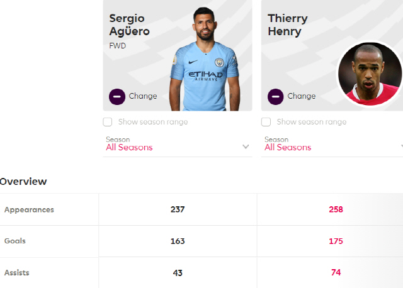
Task: Click the purple minus icon on Henry's card
Action: pyautogui.click(x=276, y=96)
